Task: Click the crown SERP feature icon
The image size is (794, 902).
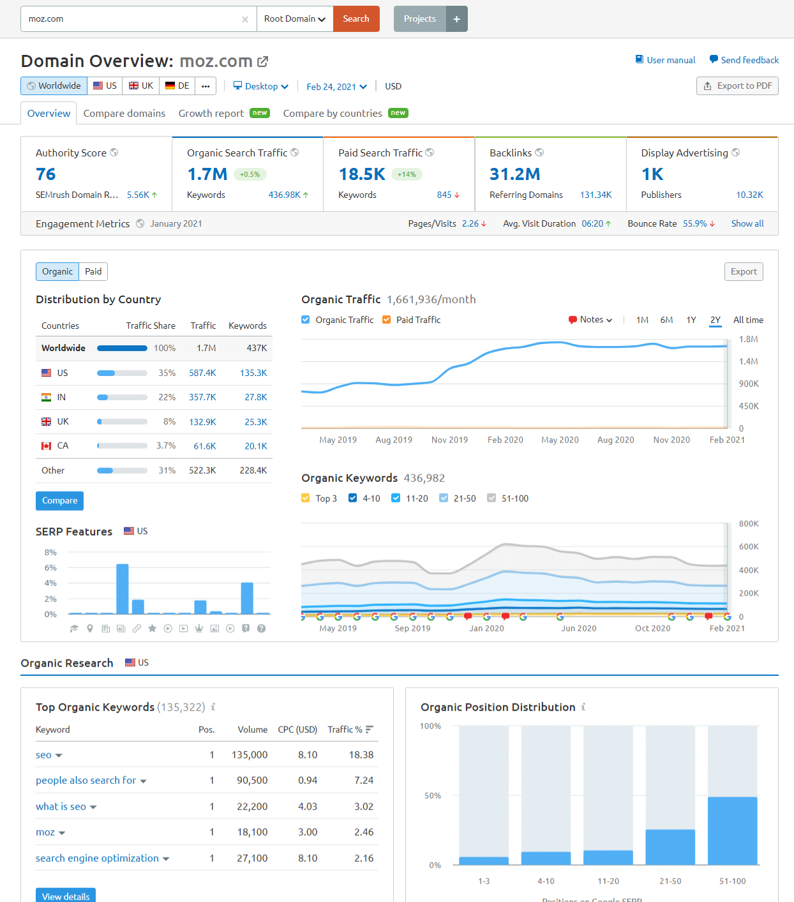Action: pos(199,629)
